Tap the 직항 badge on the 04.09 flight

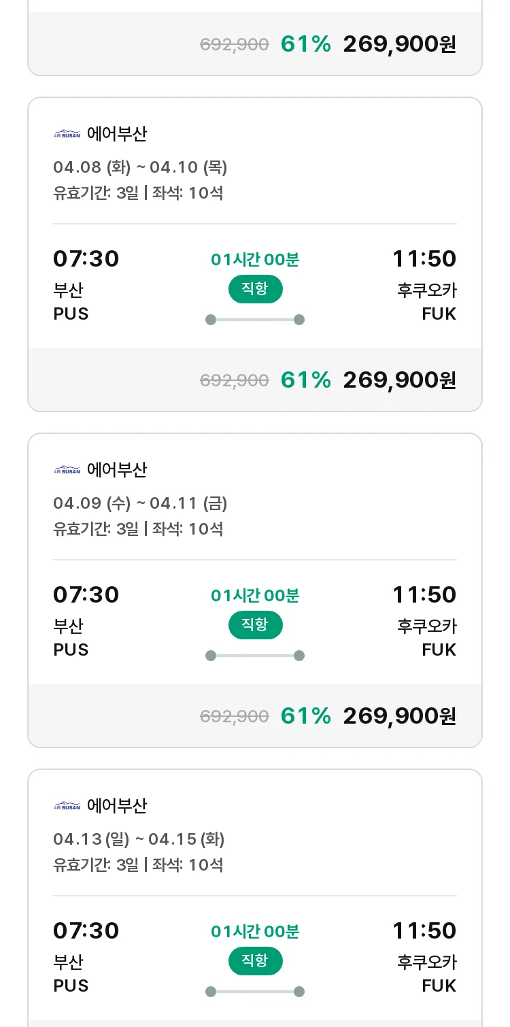click(x=255, y=625)
